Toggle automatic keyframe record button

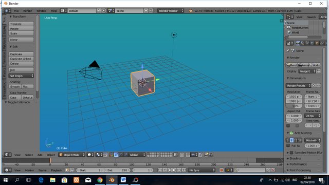pyautogui.click(x=222, y=170)
